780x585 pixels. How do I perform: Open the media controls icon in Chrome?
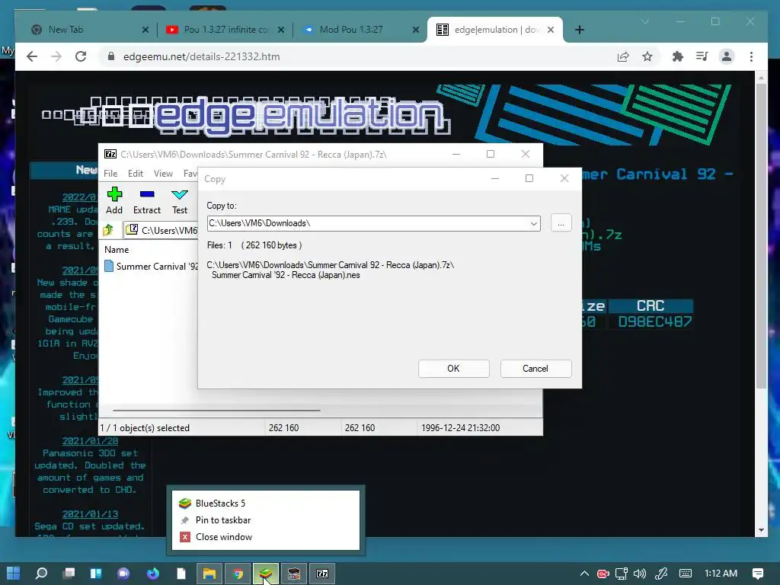click(x=702, y=56)
